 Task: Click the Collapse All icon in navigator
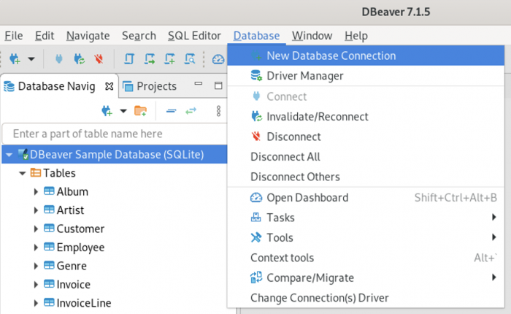point(171,111)
